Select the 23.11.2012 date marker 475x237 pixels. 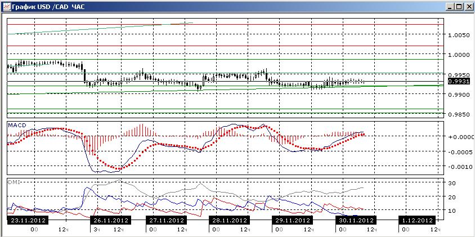pos(28,220)
